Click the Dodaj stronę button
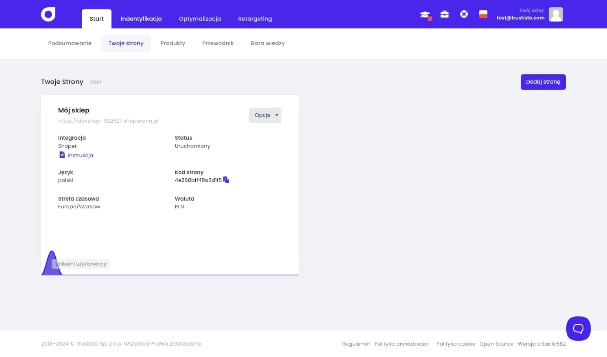The width and height of the screenshot is (607, 357). tap(543, 82)
